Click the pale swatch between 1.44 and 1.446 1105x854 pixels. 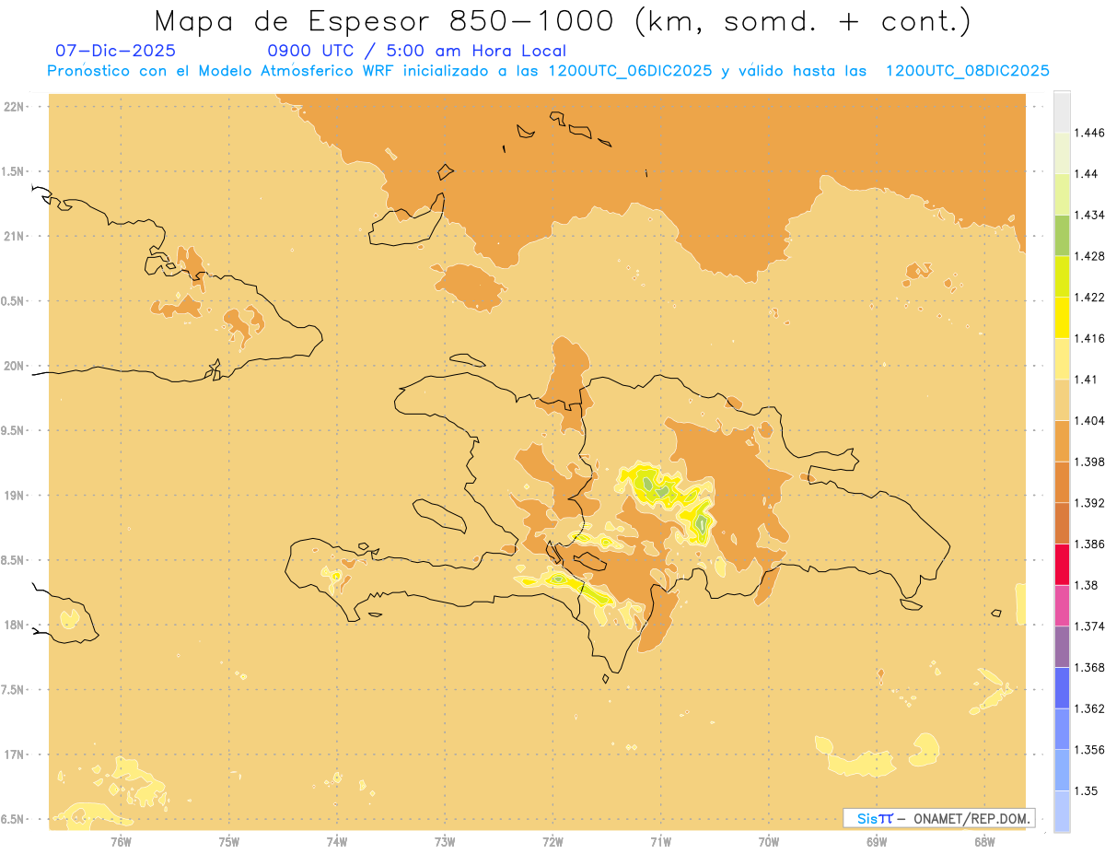coord(1062,153)
